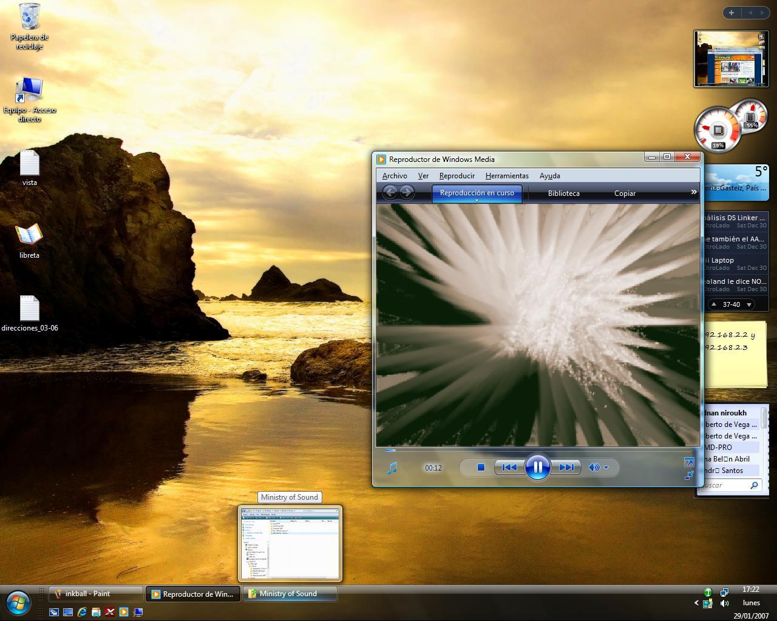
Task: Click sidebar previous page arrow
Action: click(750, 12)
